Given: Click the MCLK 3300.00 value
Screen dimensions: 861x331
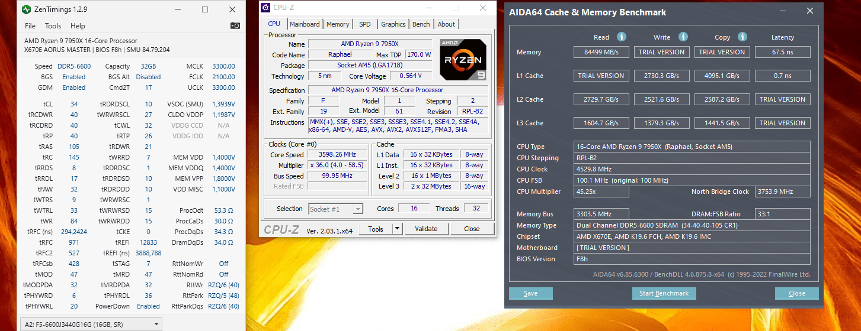Looking at the screenshot, I should click(x=223, y=66).
